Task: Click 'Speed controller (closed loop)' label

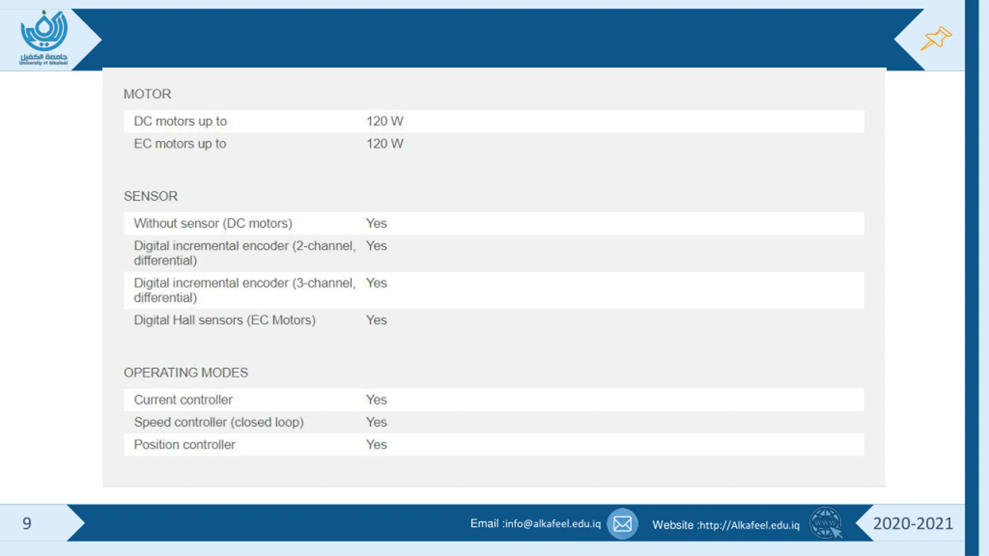Action: [x=219, y=422]
